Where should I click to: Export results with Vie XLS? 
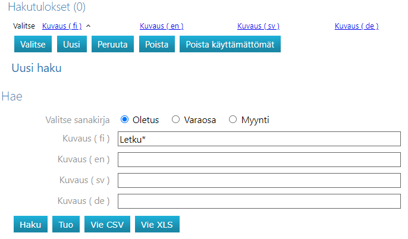[x=157, y=225]
